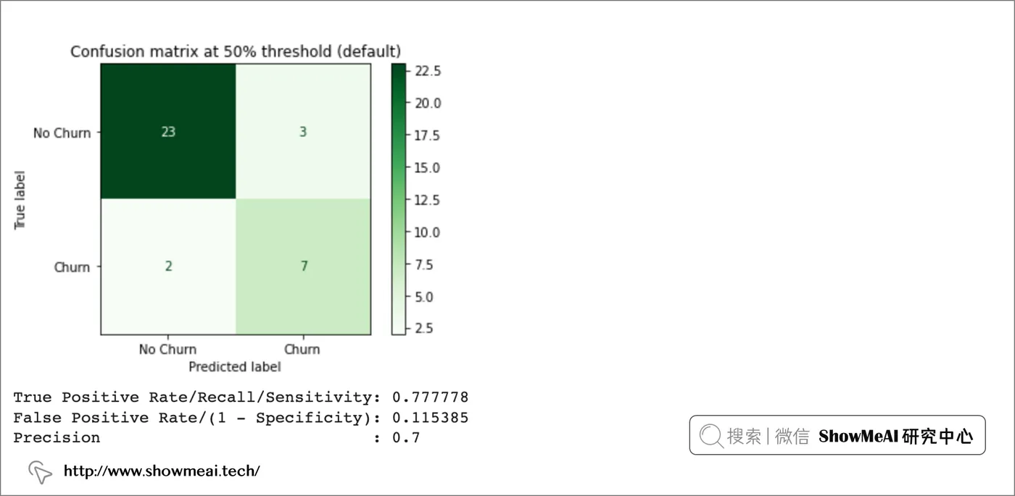Click the green colorbar gradient scale
Viewport: 1015px width, 496px height.
(398, 199)
